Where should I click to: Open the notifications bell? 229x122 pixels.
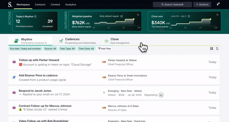pyautogui.click(x=218, y=5)
